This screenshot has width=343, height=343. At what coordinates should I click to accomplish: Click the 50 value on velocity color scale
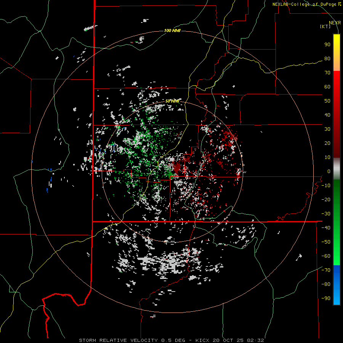(327, 101)
